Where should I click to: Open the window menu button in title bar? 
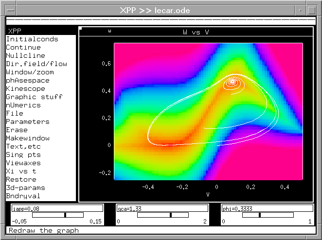[x=11, y=10]
